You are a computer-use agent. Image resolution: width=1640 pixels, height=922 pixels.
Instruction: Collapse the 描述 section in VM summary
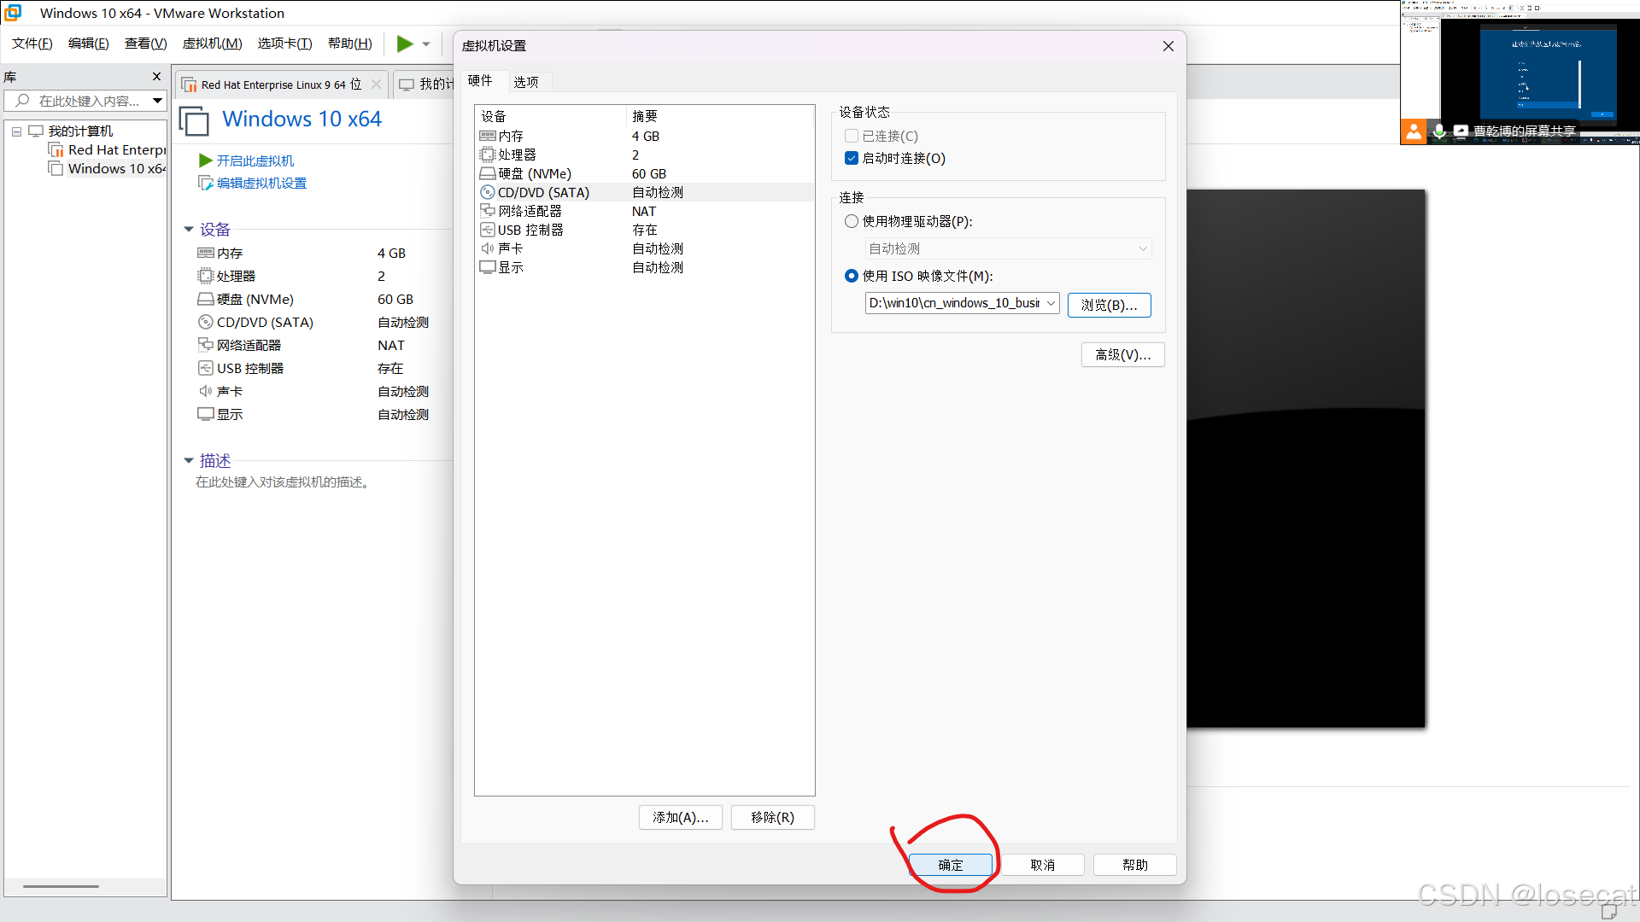(x=189, y=461)
